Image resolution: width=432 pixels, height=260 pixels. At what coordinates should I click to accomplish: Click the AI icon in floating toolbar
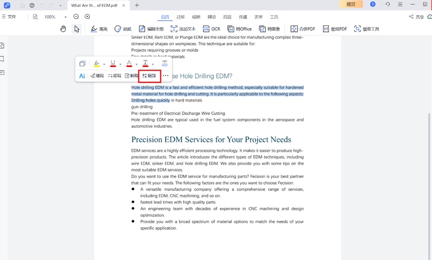82,76
